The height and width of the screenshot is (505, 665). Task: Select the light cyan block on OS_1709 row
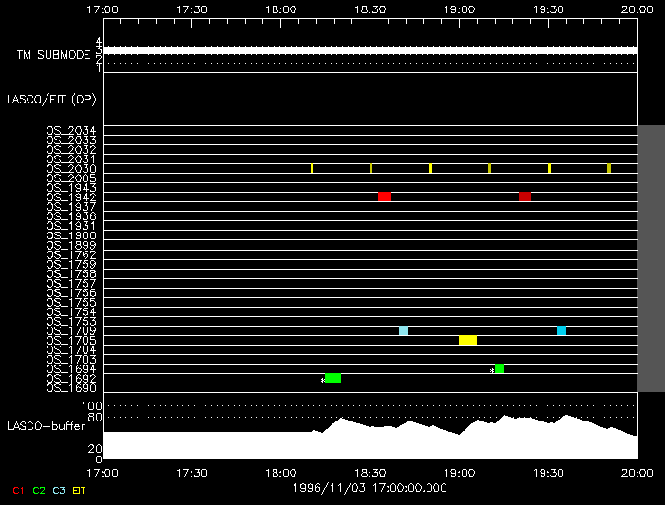pos(404,330)
